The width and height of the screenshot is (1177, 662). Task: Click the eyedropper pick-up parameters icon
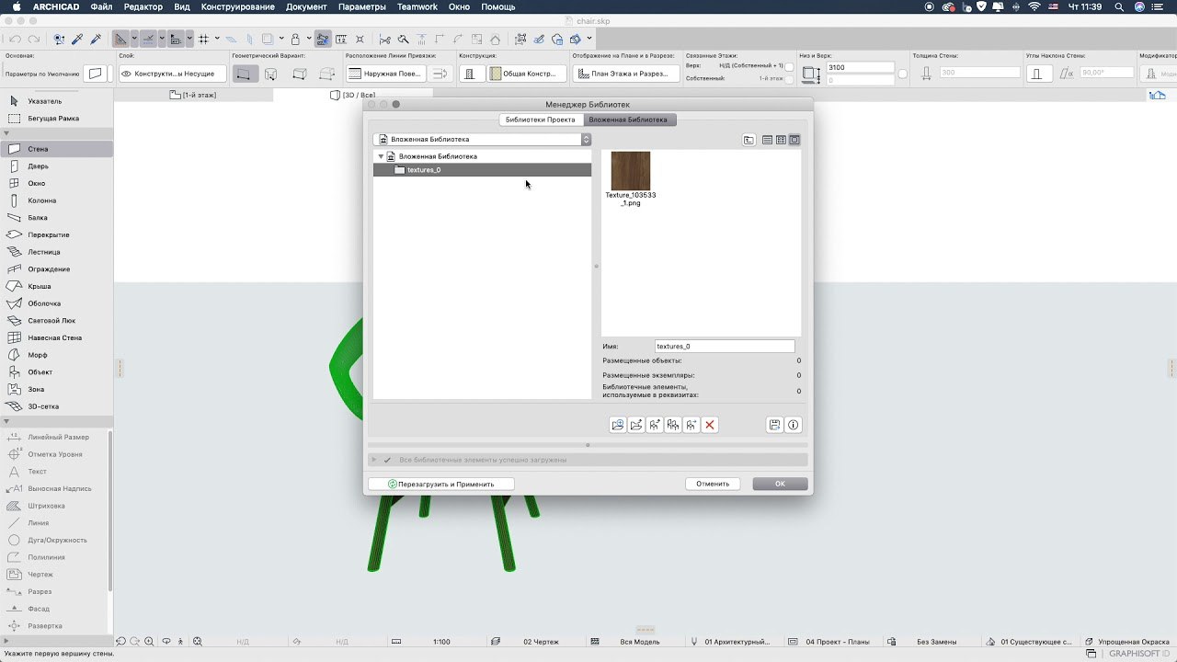pos(77,40)
